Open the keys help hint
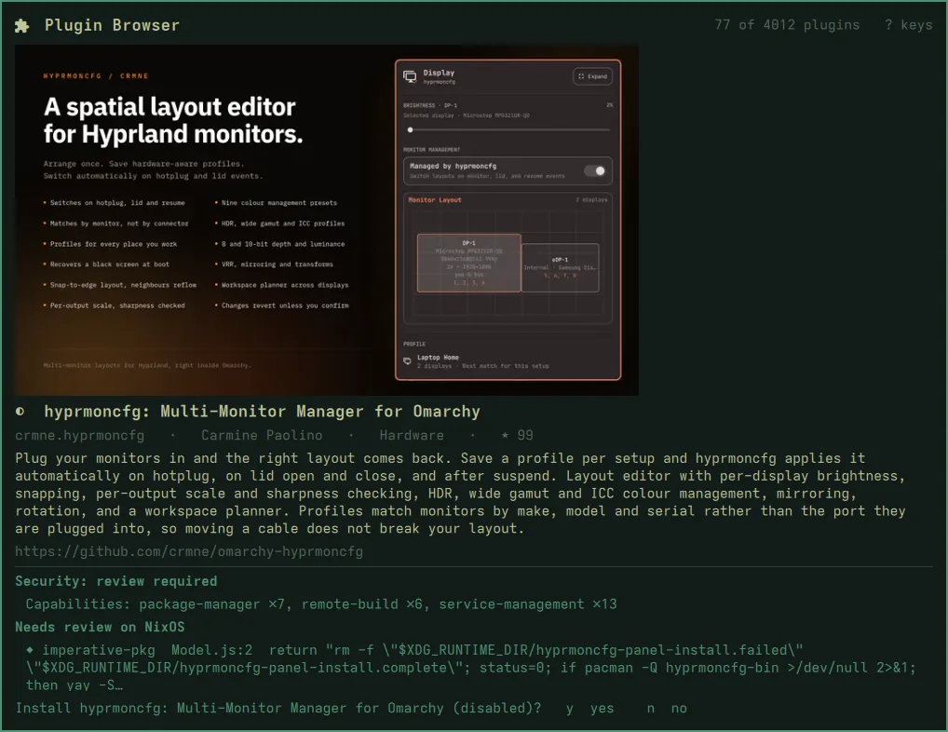948x732 pixels. click(x=908, y=25)
